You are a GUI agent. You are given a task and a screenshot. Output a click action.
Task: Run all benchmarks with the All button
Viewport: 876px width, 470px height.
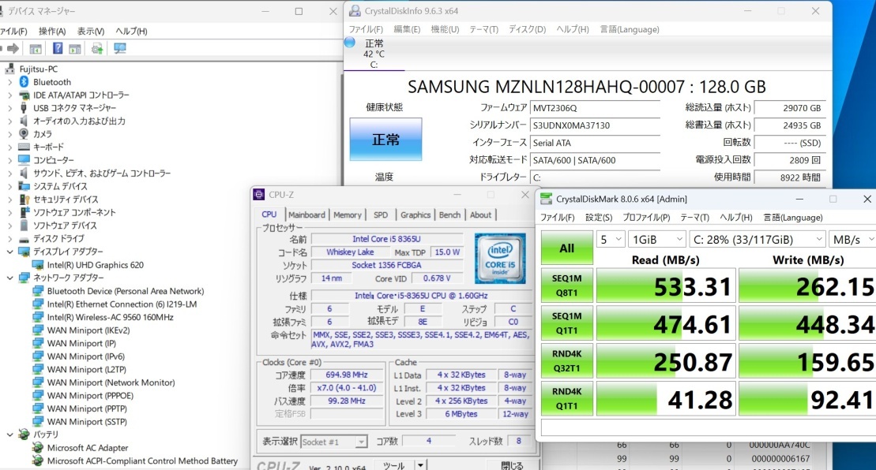click(566, 248)
